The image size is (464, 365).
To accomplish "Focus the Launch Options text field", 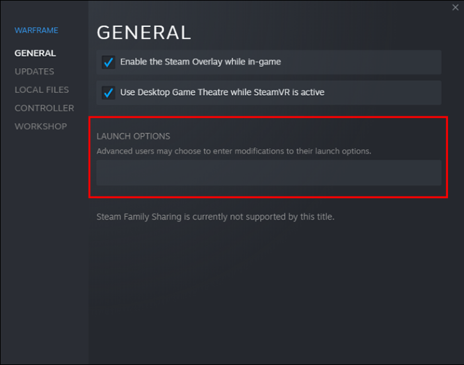I will pyautogui.click(x=268, y=173).
